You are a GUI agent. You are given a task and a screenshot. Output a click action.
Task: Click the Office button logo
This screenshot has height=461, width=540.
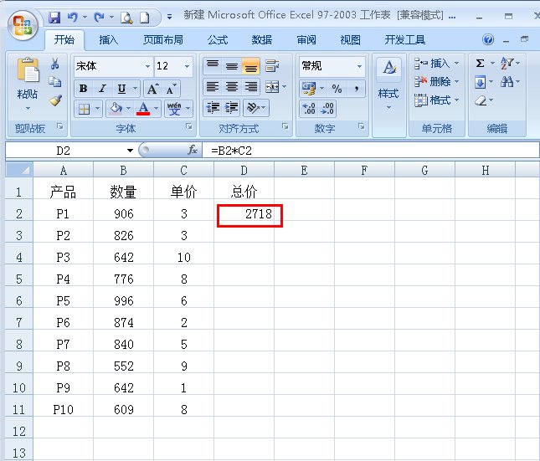[21, 23]
